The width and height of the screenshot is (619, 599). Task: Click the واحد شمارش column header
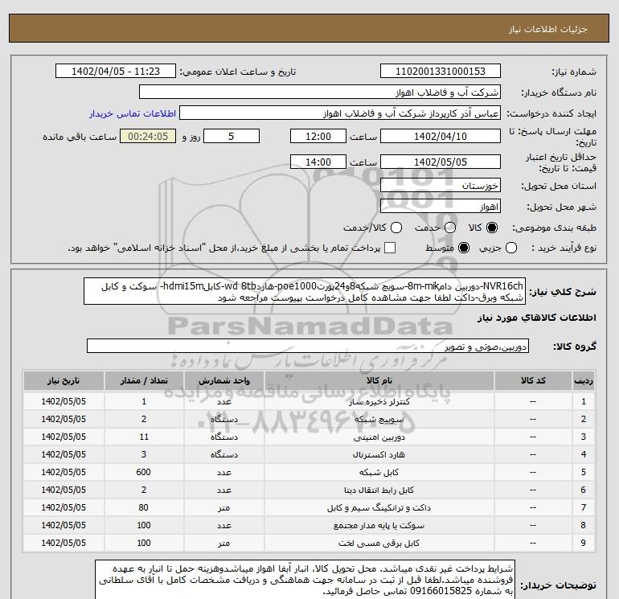[x=223, y=380]
